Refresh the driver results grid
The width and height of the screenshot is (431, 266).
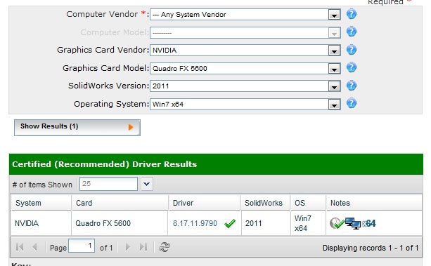point(165,247)
